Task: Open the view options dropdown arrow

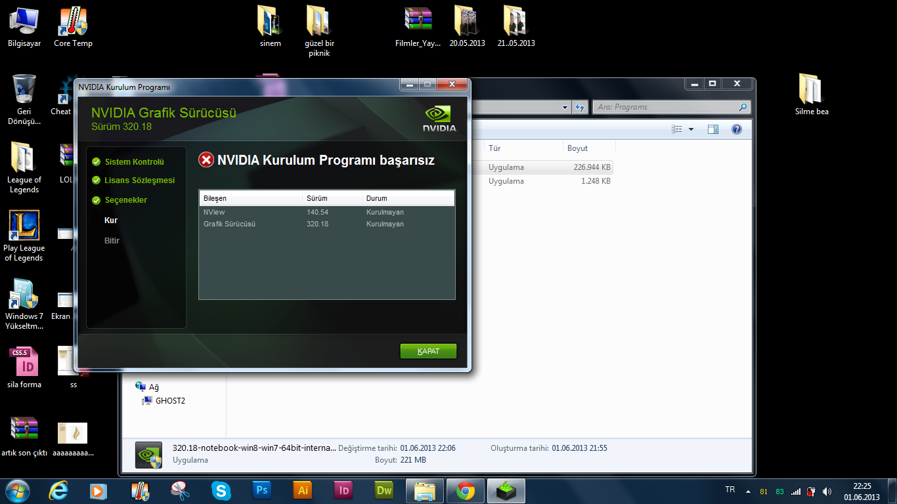Action: (691, 129)
